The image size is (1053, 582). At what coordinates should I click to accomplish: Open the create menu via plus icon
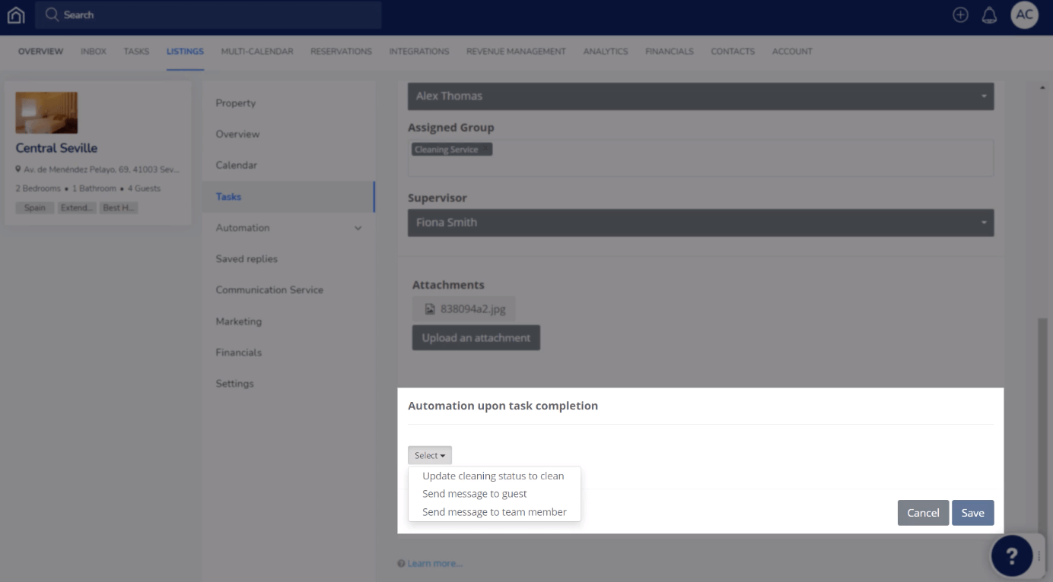click(x=960, y=14)
